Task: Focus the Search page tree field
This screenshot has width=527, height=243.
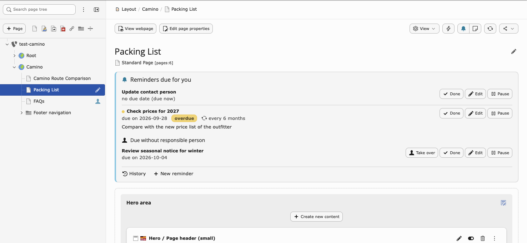Action: (39, 10)
